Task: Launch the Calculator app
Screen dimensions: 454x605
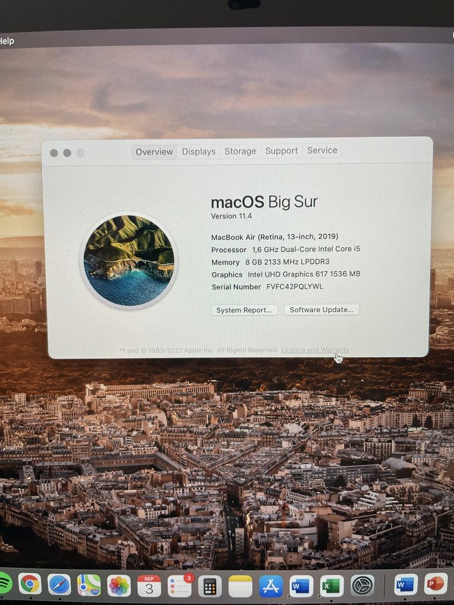Action: pos(209,587)
